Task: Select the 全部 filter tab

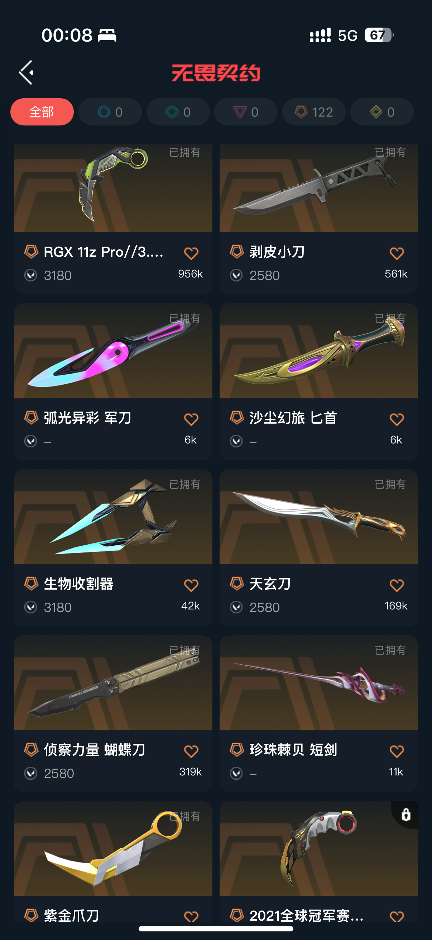Action: (x=42, y=111)
